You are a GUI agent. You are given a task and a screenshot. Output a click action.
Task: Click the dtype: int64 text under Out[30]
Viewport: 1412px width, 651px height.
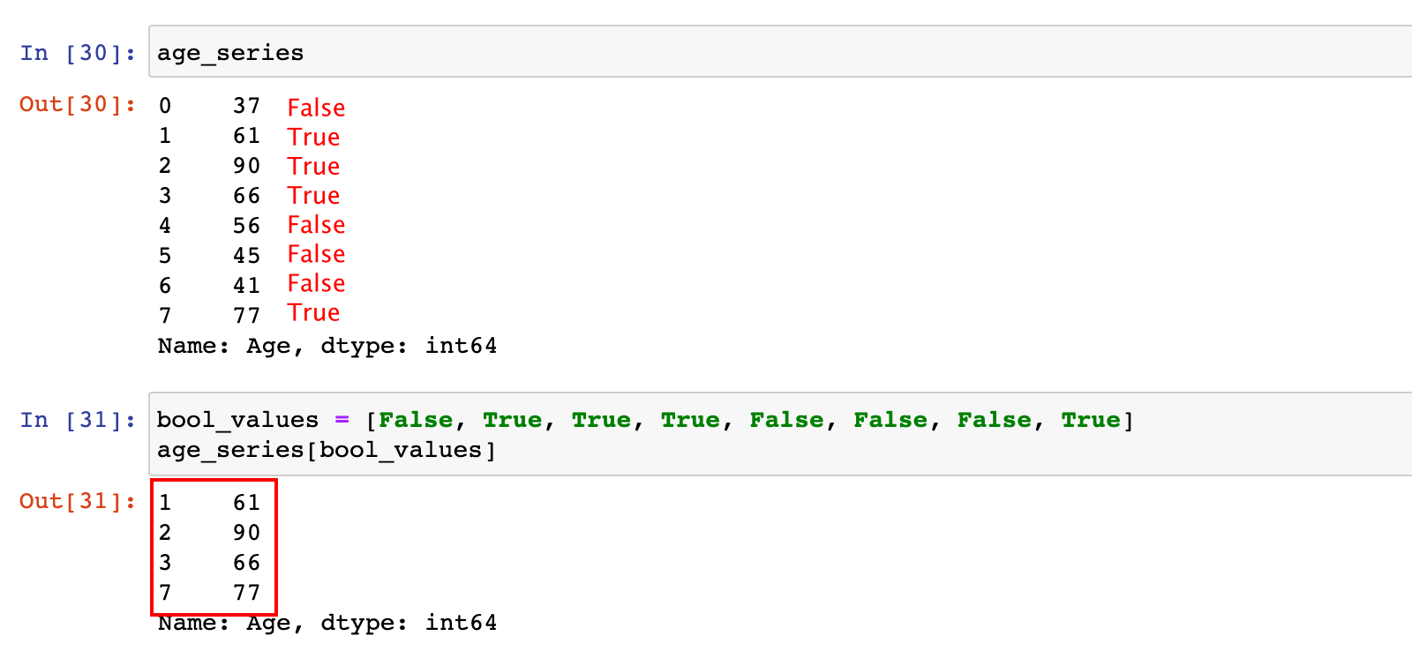(408, 346)
